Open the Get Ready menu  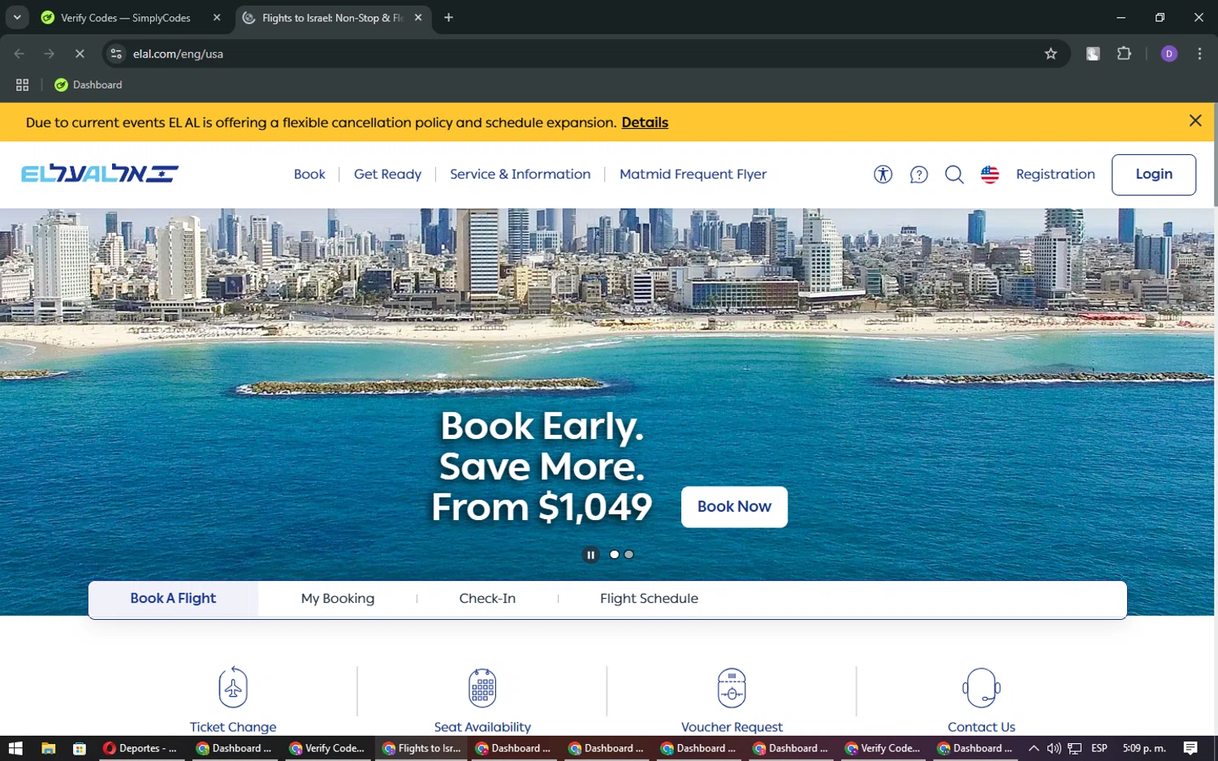(x=387, y=174)
